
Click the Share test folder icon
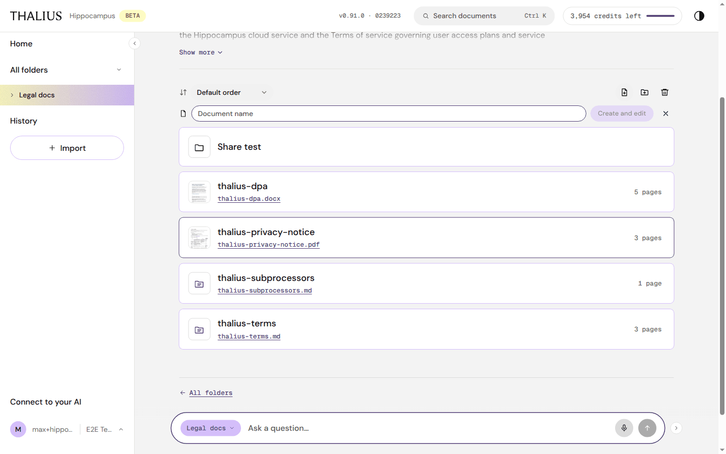[199, 147]
